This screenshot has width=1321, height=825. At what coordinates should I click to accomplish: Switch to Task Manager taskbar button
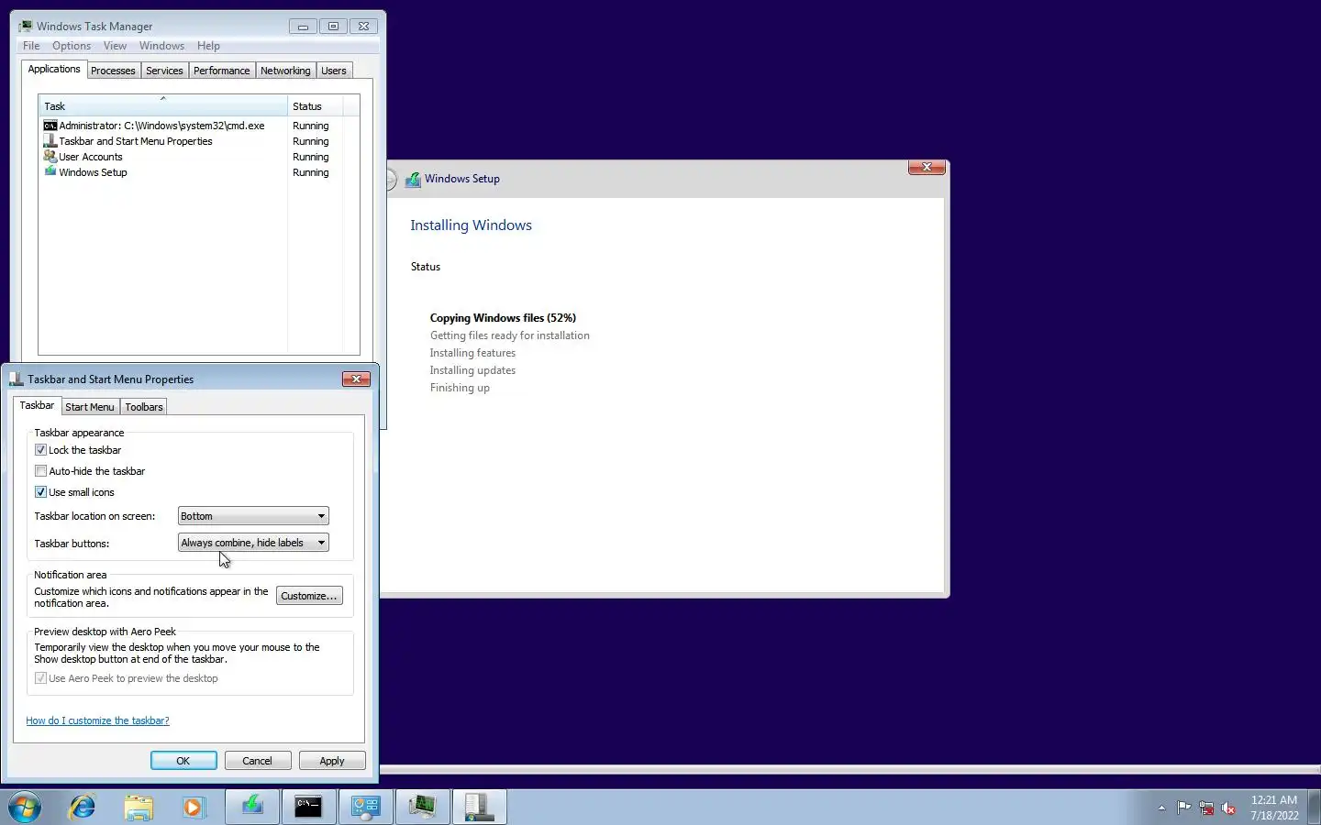[x=423, y=808]
